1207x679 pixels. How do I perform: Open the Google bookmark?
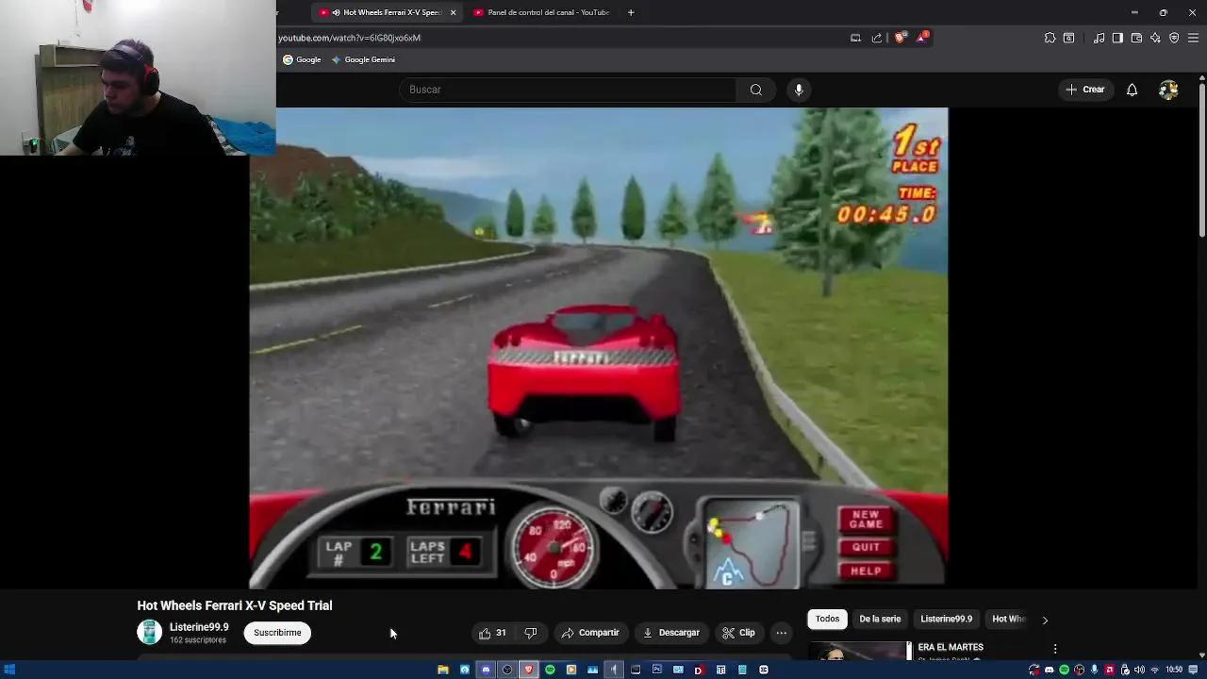(x=303, y=59)
